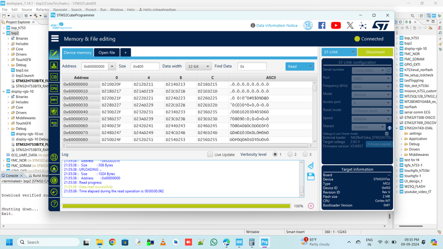The image size is (443, 249).
Task: Select verbosity level 1 radio button
Action: 275,155
